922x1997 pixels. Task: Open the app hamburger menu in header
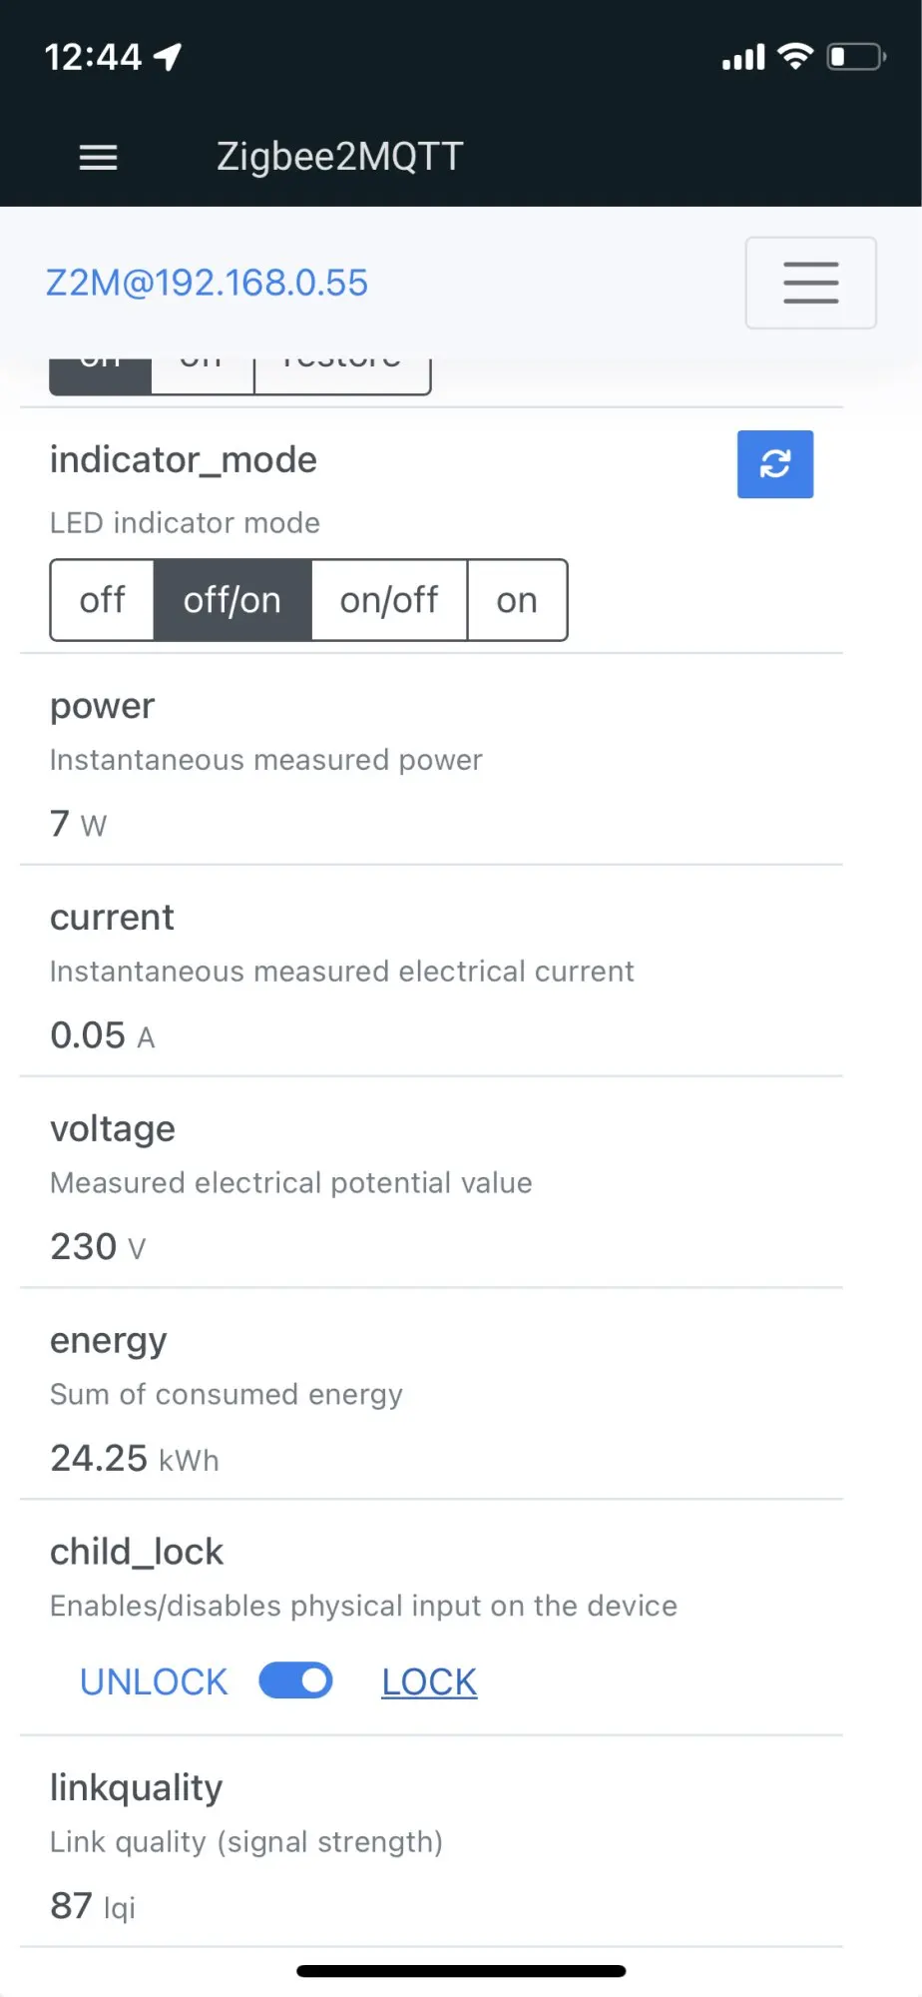[98, 157]
